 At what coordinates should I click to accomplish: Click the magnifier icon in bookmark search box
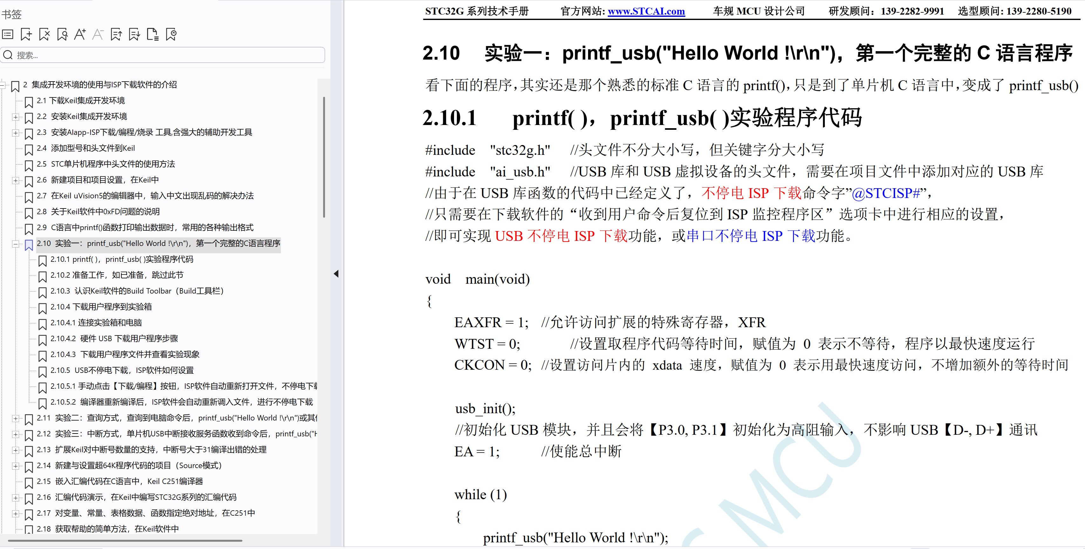pos(8,55)
